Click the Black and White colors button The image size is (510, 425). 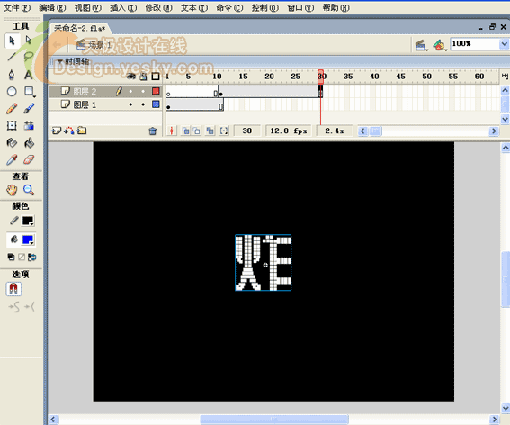coord(11,258)
